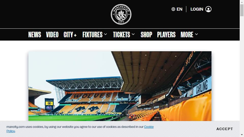Click the user profile avatar icon
The image size is (244, 137).
208,9
